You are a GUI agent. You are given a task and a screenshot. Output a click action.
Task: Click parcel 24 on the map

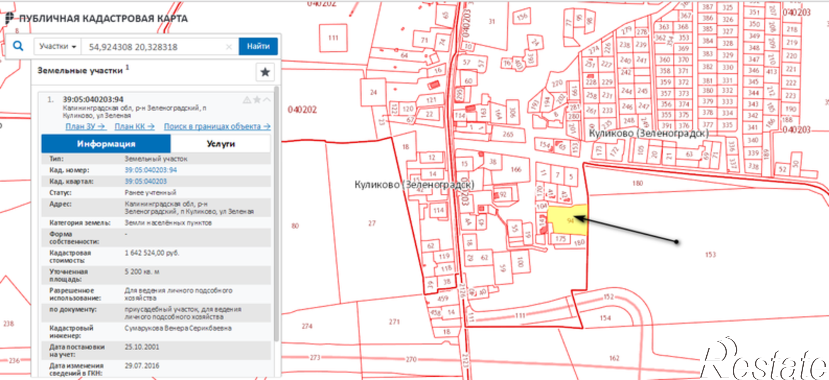373,92
